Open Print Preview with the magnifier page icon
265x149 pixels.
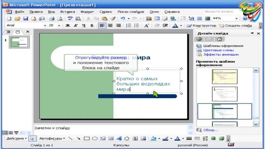(x=60, y=18)
